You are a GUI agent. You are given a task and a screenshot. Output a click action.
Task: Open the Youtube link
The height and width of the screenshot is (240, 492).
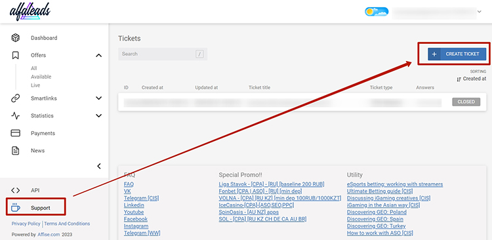[x=134, y=212]
